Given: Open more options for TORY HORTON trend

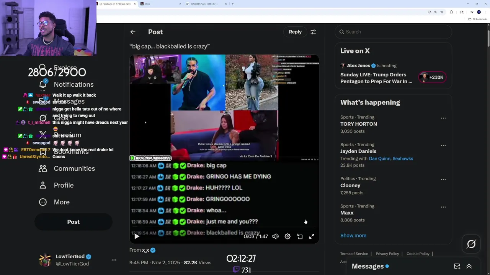Looking at the screenshot, I should click(443, 118).
